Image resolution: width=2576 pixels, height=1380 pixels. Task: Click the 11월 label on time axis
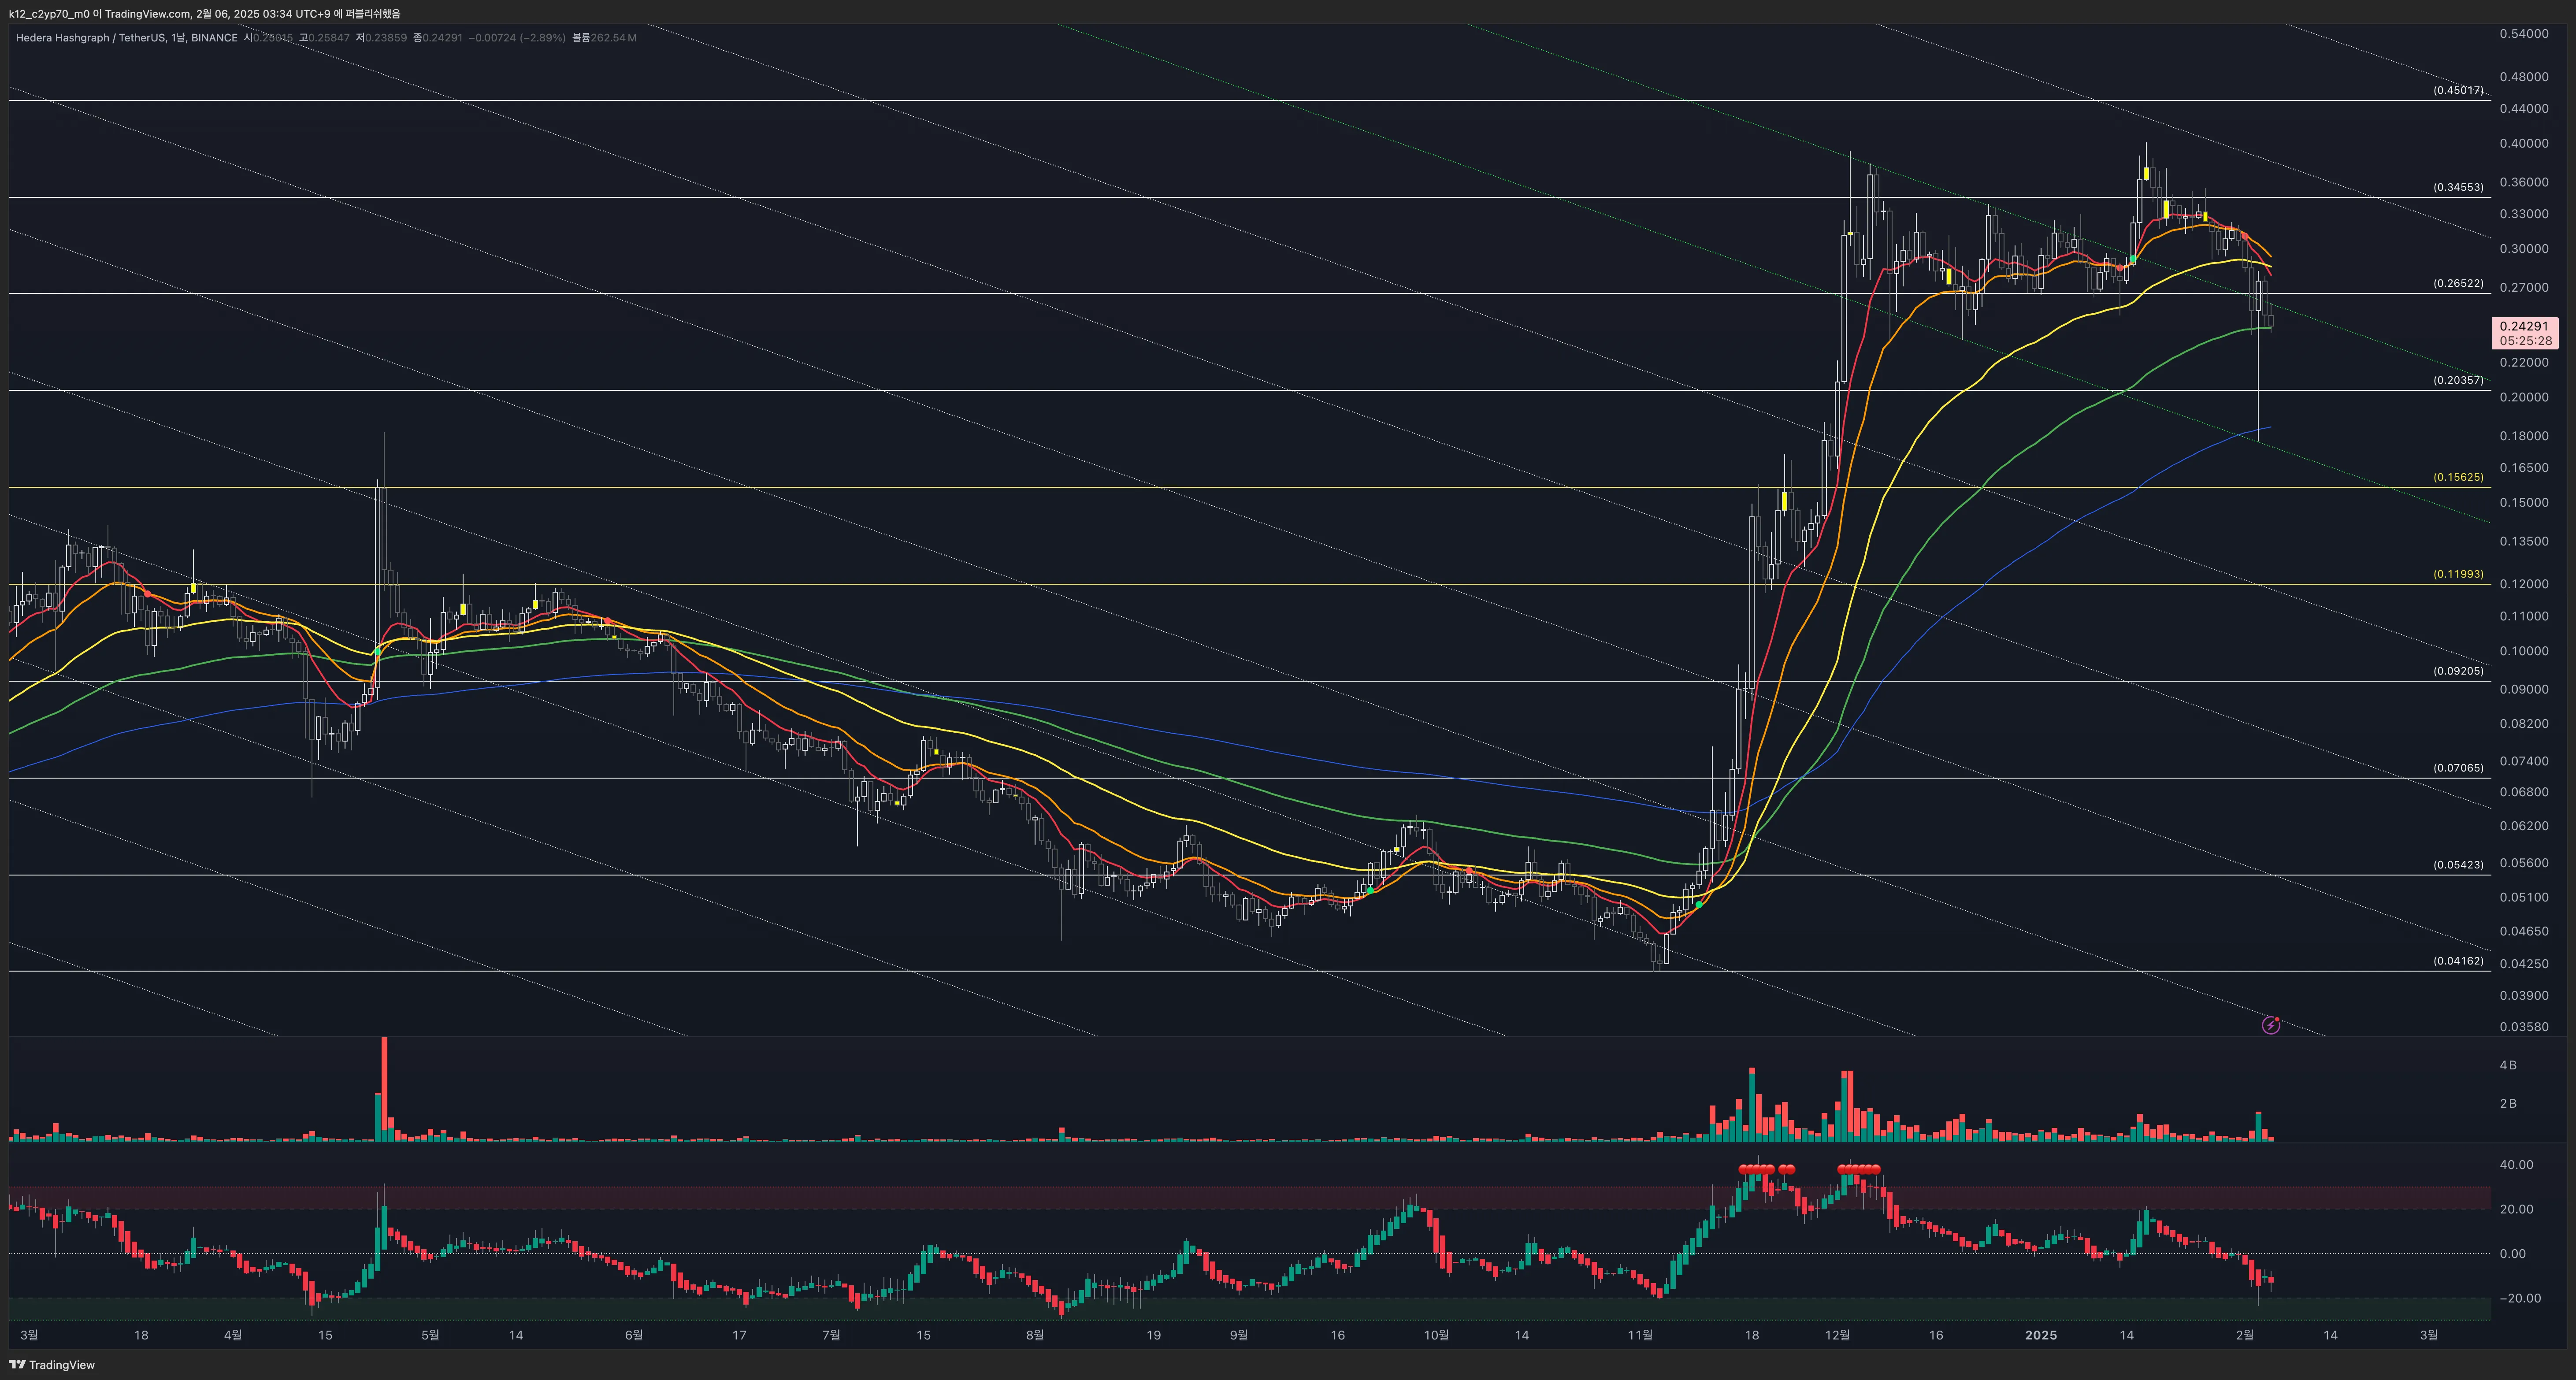(1640, 1336)
